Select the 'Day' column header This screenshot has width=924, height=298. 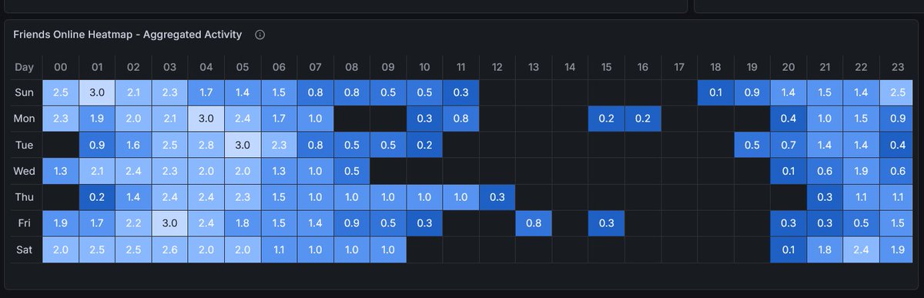pyautogui.click(x=25, y=67)
